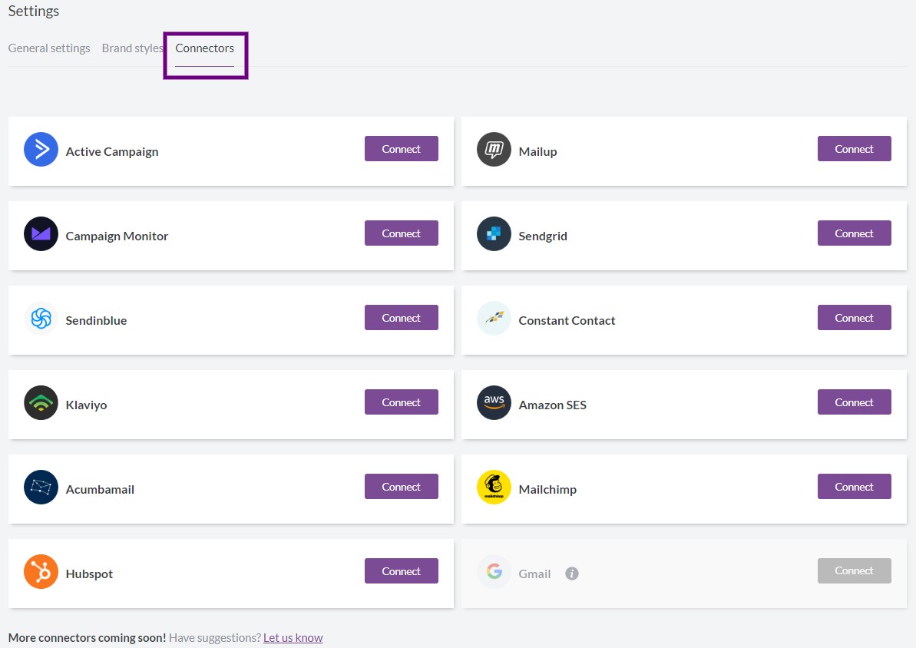Connect the Campaign Monitor integration

[x=402, y=233]
